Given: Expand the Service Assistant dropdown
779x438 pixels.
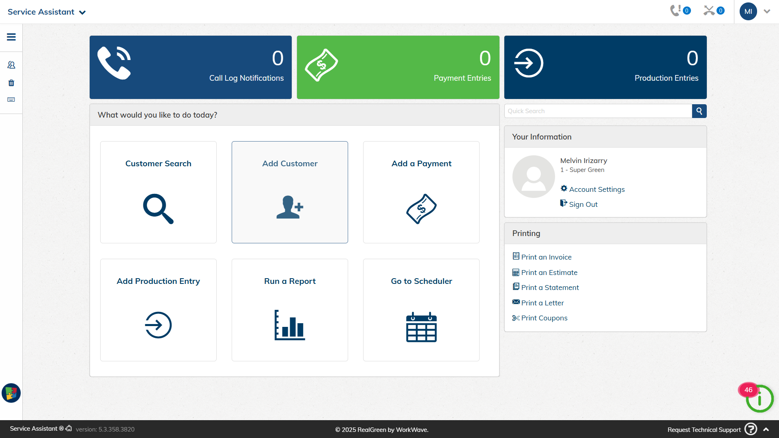Looking at the screenshot, I should (x=47, y=12).
